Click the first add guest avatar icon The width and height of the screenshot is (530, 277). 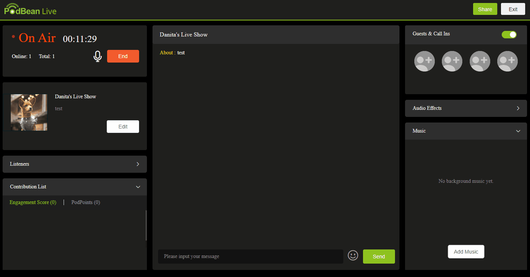point(424,61)
